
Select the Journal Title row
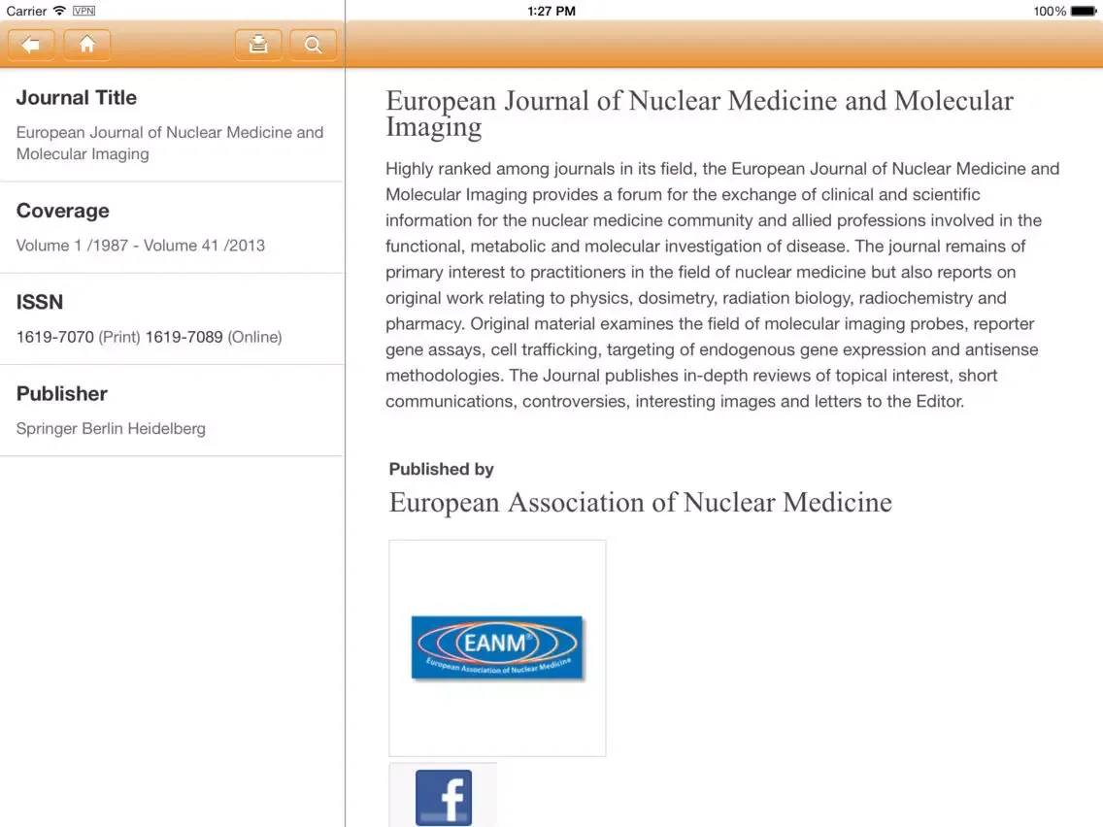(171, 125)
